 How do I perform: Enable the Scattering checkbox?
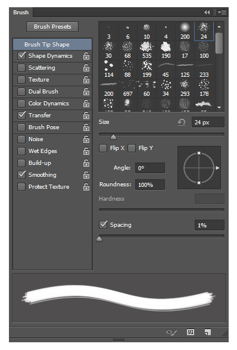pos(21,68)
